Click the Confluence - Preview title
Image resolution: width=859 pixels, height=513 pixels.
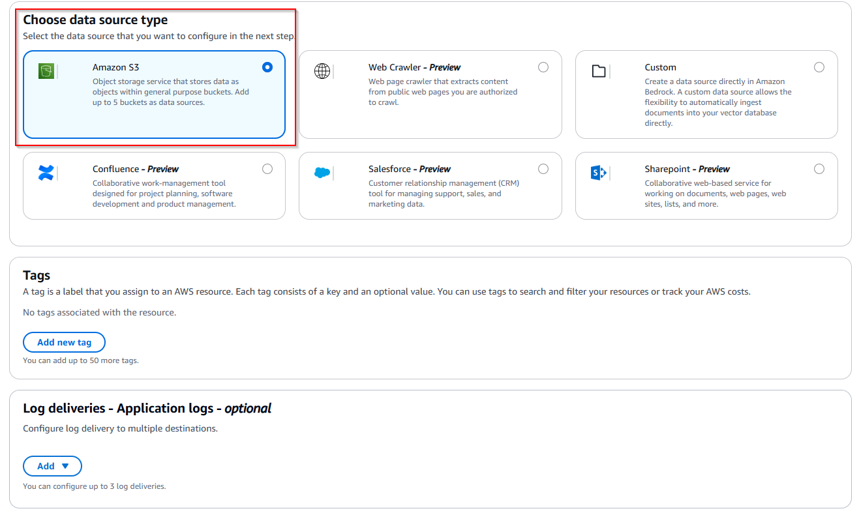click(x=136, y=169)
